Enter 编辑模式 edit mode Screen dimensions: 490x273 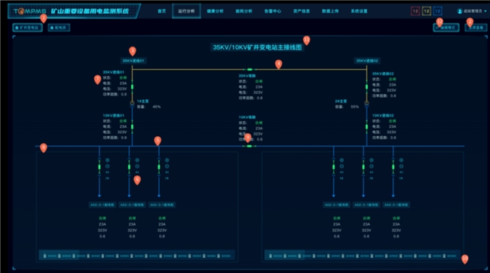coord(446,28)
